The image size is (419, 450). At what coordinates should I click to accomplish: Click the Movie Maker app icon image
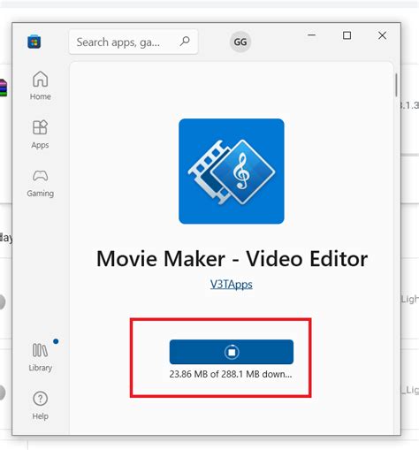pyautogui.click(x=232, y=172)
